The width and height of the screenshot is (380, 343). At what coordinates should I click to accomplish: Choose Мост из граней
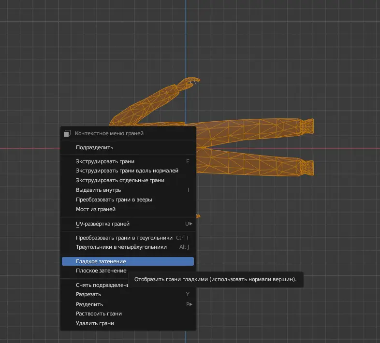(x=95, y=209)
